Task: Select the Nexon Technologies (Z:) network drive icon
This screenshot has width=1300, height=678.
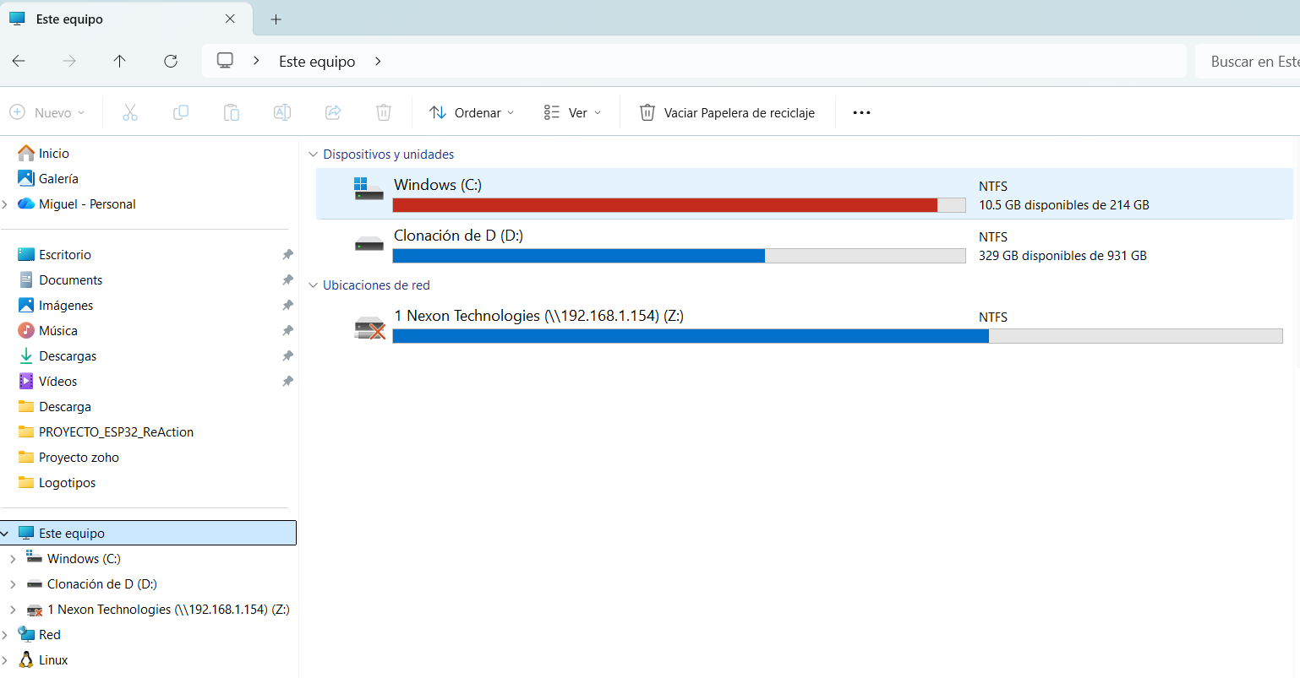Action: coord(369,328)
